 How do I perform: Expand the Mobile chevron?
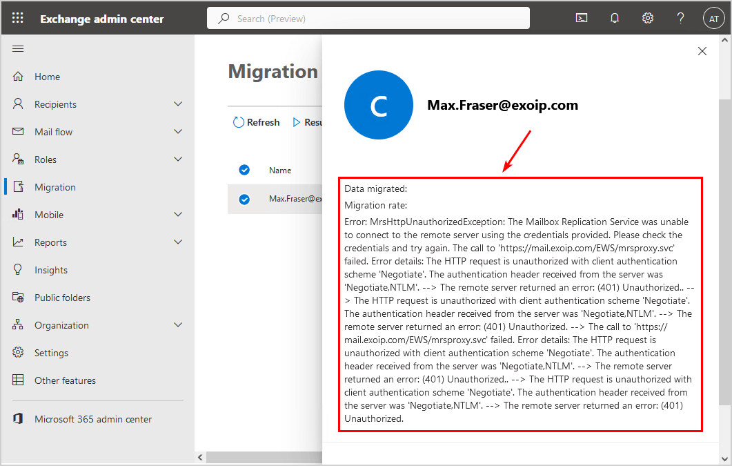click(x=178, y=214)
